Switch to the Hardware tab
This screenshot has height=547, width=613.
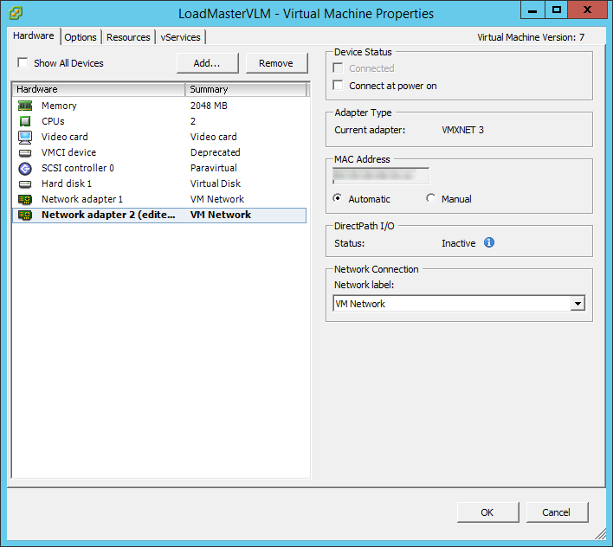pos(34,35)
